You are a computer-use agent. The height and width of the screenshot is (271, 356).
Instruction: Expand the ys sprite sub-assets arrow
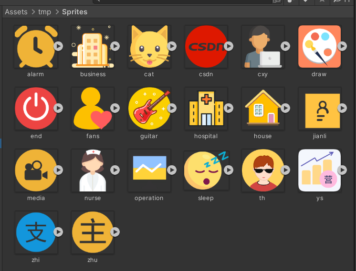pyautogui.click(x=342, y=170)
